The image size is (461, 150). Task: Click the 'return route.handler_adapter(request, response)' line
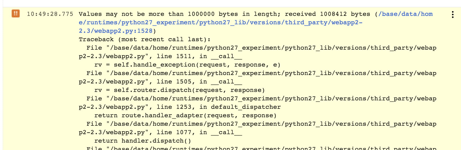coord(185,115)
